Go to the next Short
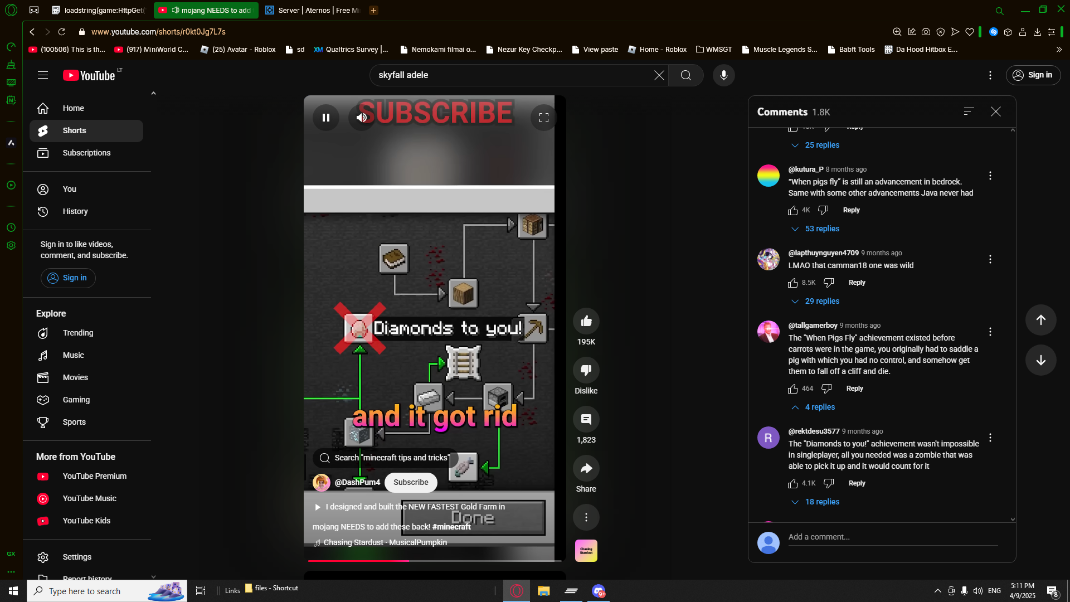This screenshot has height=602, width=1070. 1041,360
